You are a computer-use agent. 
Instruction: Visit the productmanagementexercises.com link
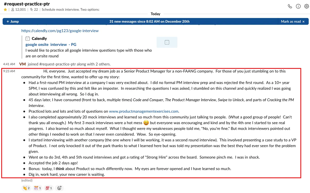(x=144, y=111)
